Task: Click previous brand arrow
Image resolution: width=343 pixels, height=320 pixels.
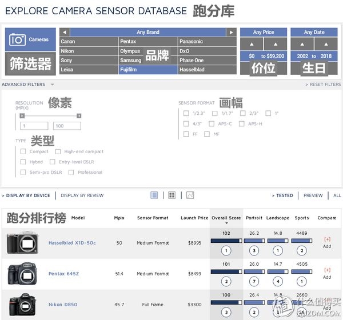Action: coord(65,32)
